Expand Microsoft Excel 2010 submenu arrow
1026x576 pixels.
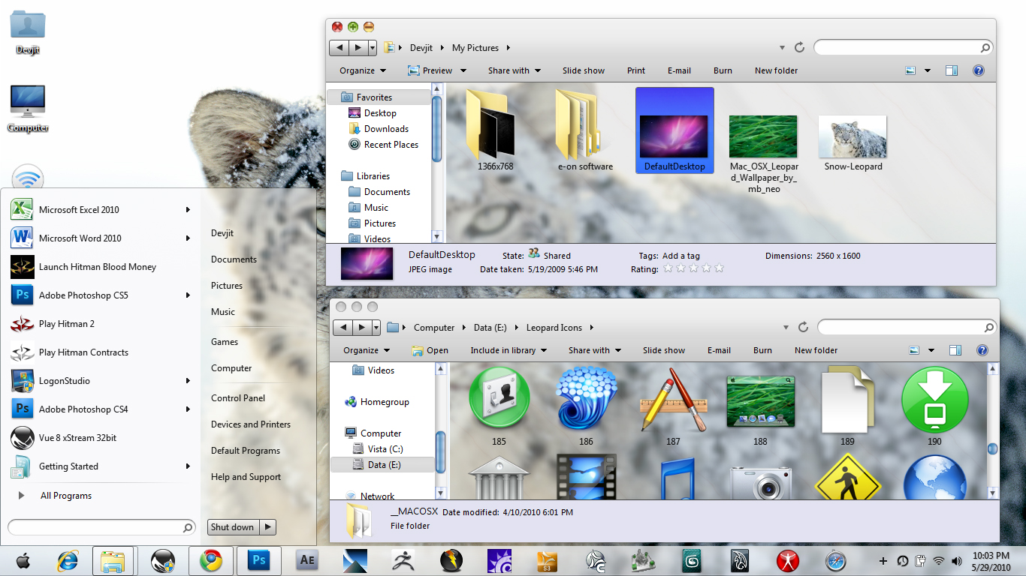click(x=188, y=210)
